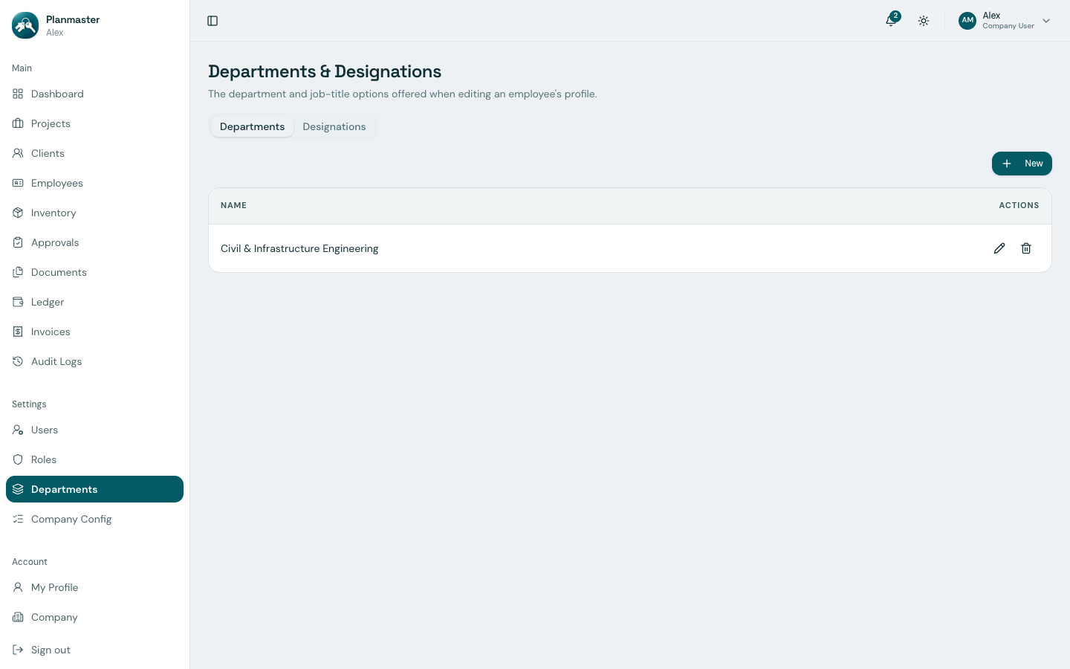This screenshot has height=669, width=1070.
Task: Toggle light/dark theme sun icon
Action: tap(924, 21)
